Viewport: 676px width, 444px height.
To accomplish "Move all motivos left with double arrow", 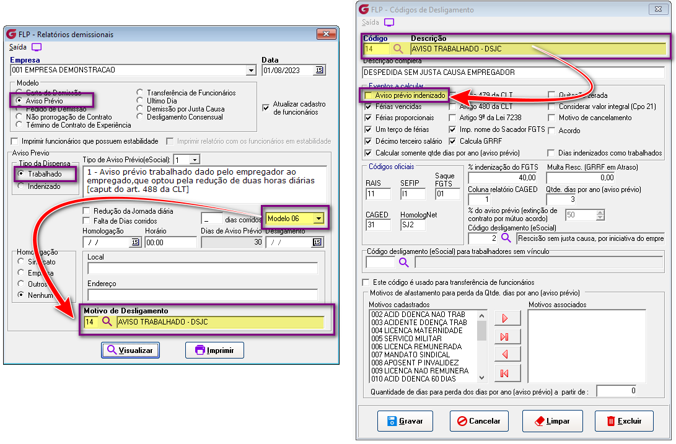I will click(x=508, y=373).
